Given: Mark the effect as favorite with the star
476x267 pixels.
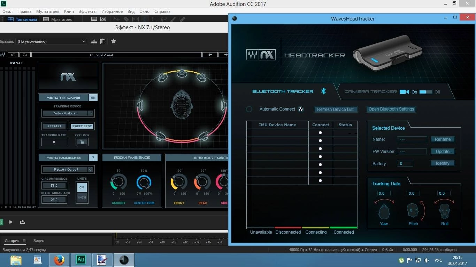Looking at the screenshot, I should pos(114,41).
